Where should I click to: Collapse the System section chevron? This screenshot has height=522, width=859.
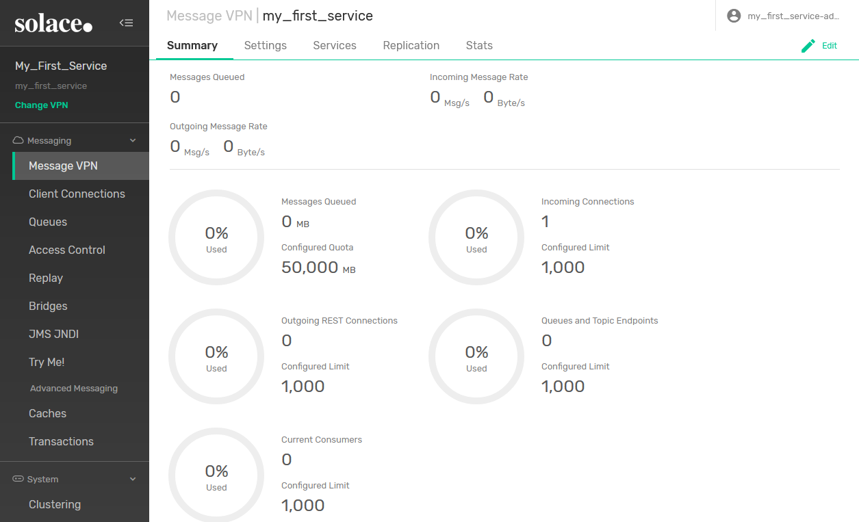tap(133, 479)
